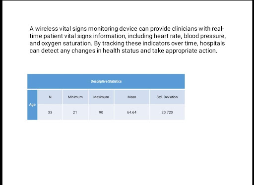Click the word "hospitals" in the paragraph
This screenshot has width=254, height=185.
click(x=212, y=43)
